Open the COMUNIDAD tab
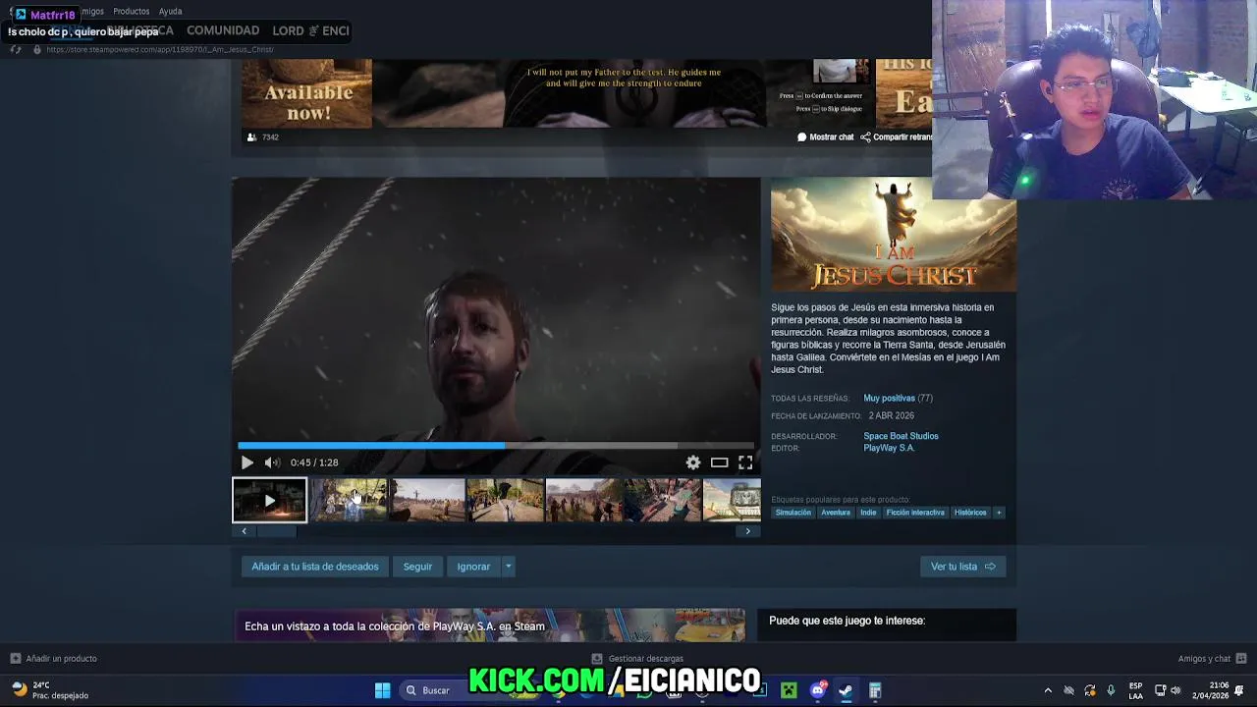This screenshot has height=707, width=1257. [223, 30]
